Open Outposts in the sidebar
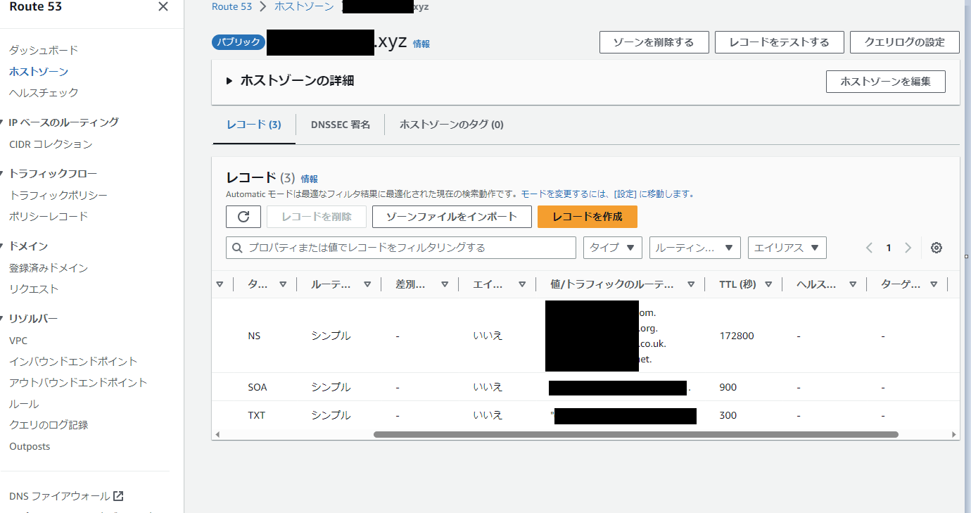The width and height of the screenshot is (971, 513). pyautogui.click(x=30, y=446)
